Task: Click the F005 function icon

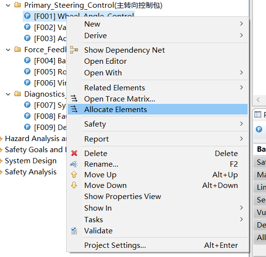Action: coord(27,71)
